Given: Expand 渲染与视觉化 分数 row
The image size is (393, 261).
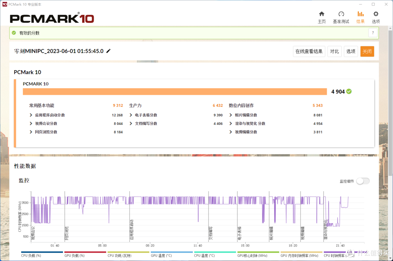Looking at the screenshot, I should (231, 124).
